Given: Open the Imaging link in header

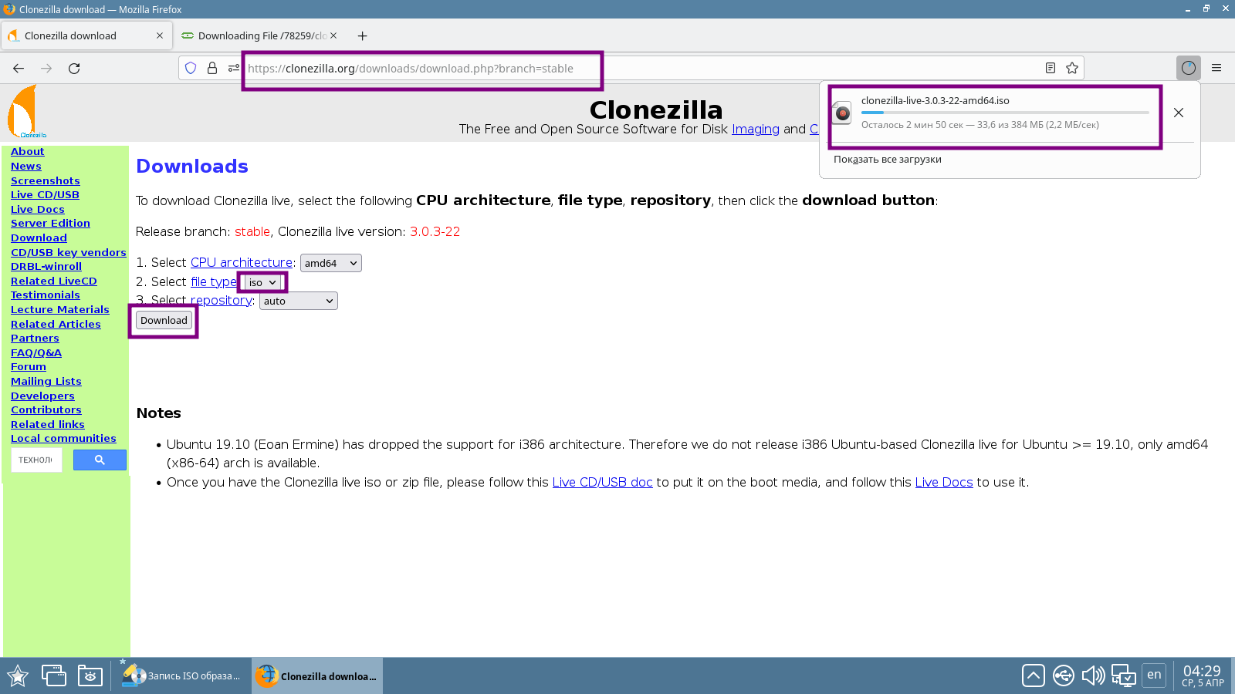Looking at the screenshot, I should (756, 129).
